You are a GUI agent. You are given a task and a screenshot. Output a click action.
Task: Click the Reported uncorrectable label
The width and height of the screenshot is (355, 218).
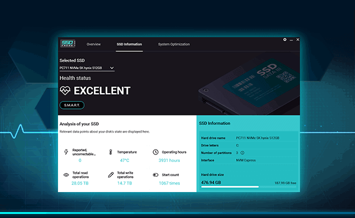click(x=84, y=152)
